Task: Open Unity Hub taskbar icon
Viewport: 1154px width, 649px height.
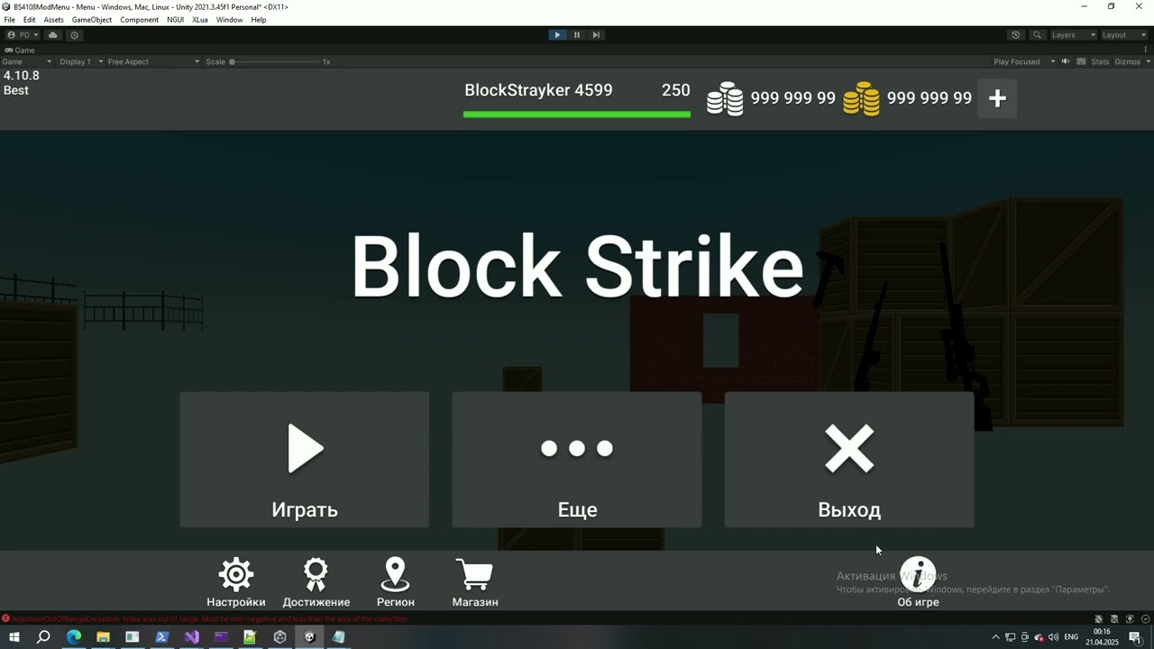Action: [279, 637]
